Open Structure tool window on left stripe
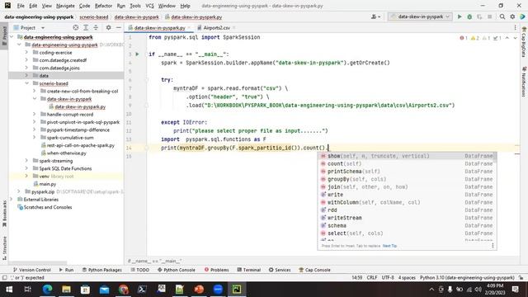This screenshot has width=528, height=297. coord(4,247)
